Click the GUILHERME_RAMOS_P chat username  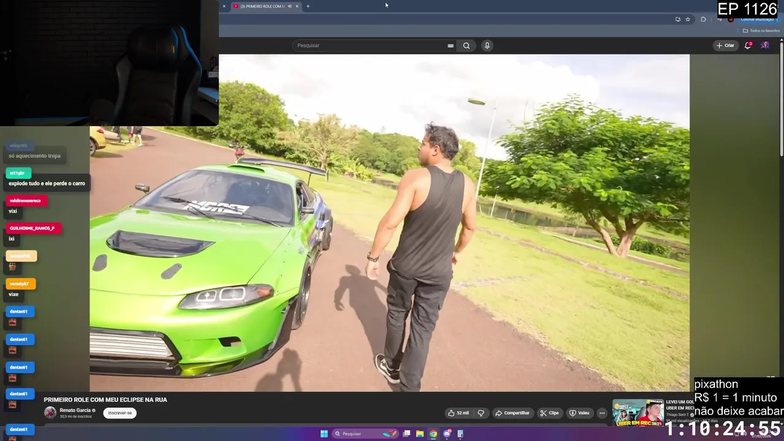33,228
